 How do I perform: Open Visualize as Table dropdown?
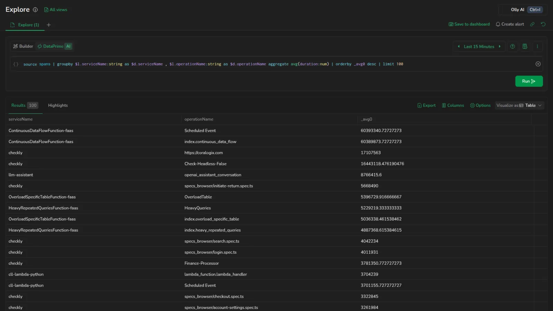pos(519,105)
